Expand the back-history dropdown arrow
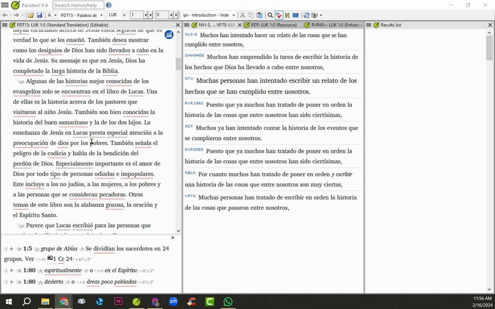The width and height of the screenshot is (495, 309). pyautogui.click(x=10, y=15)
